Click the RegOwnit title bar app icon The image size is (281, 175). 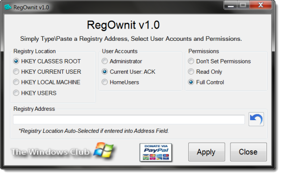7,7
